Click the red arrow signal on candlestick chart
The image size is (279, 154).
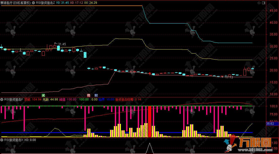coord(150,73)
